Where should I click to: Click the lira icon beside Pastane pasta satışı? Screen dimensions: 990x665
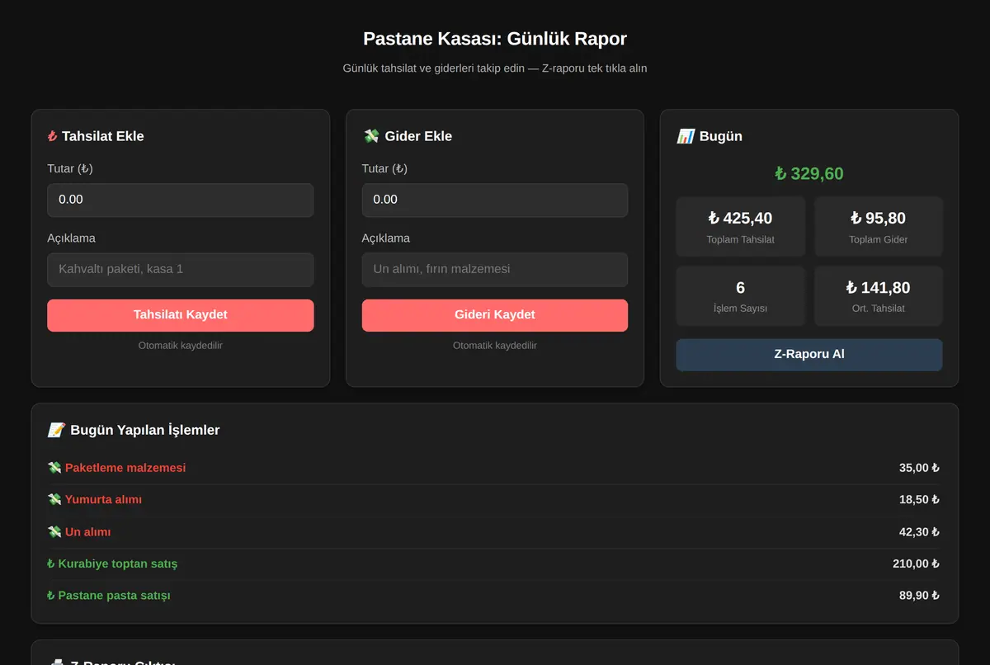pyautogui.click(x=51, y=596)
